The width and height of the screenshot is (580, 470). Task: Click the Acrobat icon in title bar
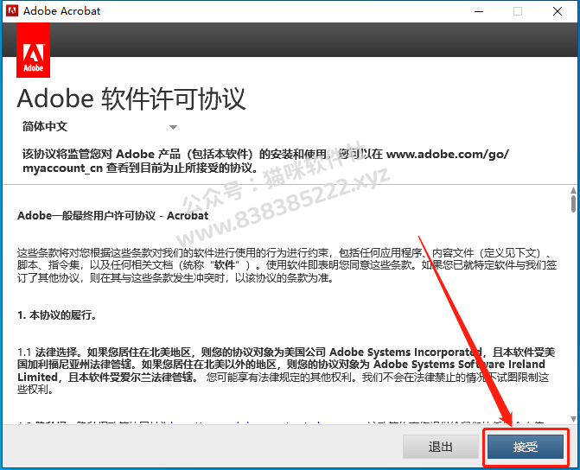pos(12,10)
